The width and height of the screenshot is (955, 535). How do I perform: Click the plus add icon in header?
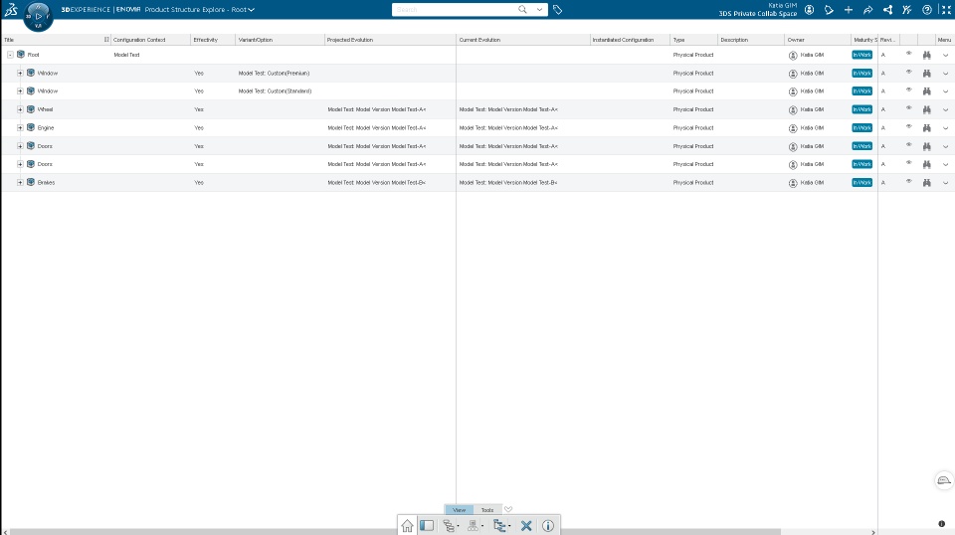pos(848,10)
